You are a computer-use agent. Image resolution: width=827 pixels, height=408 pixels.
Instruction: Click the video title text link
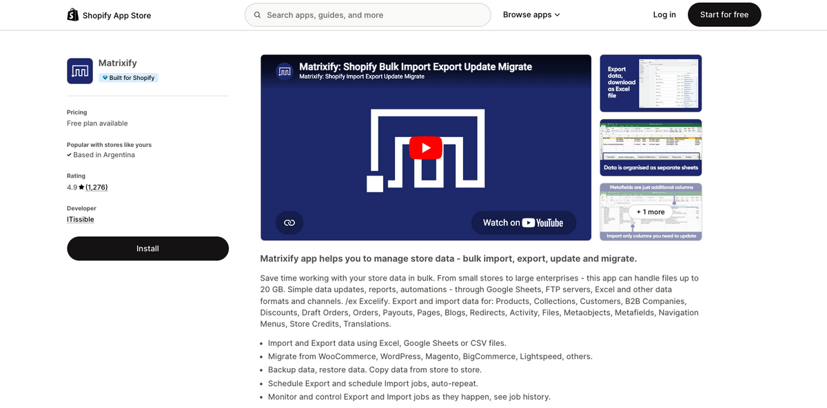click(x=416, y=67)
